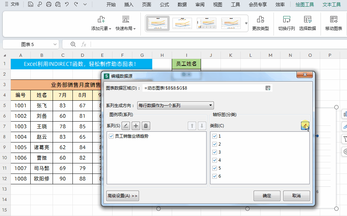Viewport: 347px width, 216px height.
Task: Click the select-all corner of the sheet
Action: pyautogui.click(x=5, y=55)
